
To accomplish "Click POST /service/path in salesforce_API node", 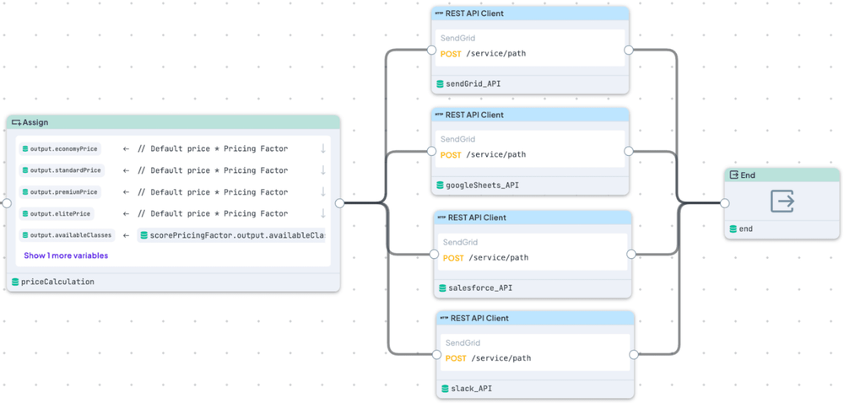I will coord(485,258).
